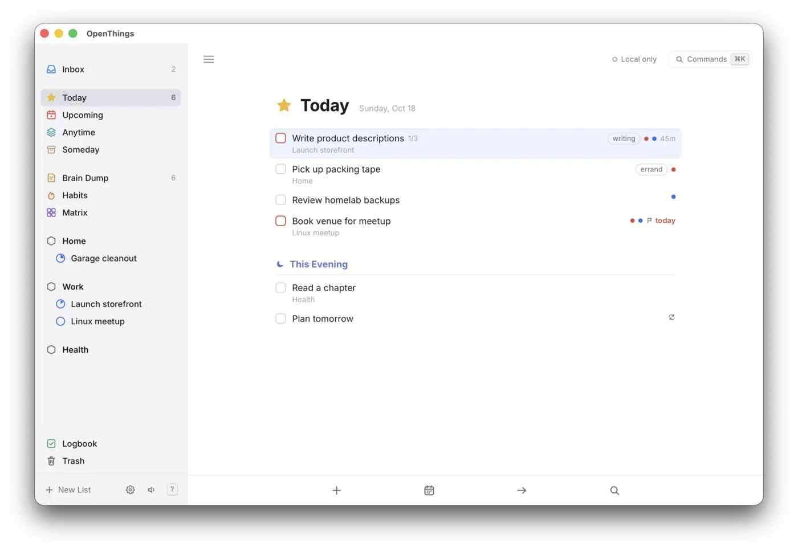This screenshot has height=551, width=798.
Task: Select the Today list in sidebar
Action: point(111,97)
